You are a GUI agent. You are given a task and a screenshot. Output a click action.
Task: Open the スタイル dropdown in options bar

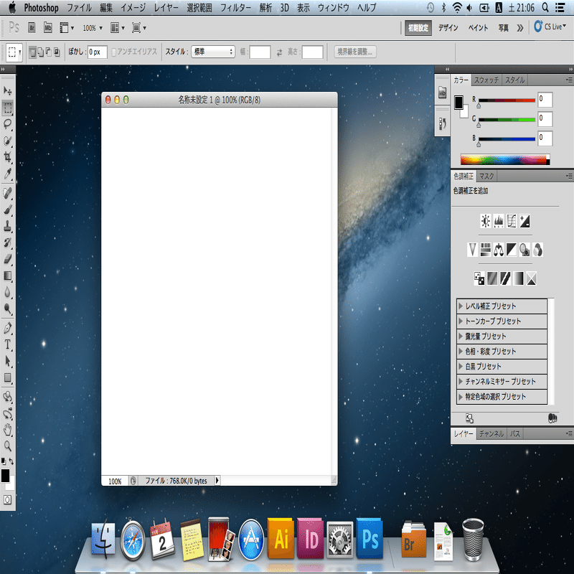[212, 52]
